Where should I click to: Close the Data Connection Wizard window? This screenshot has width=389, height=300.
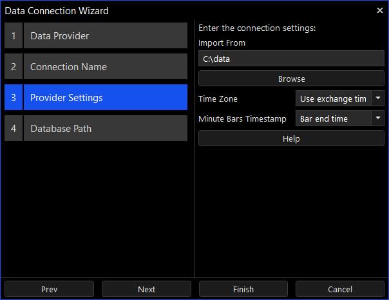pos(379,10)
